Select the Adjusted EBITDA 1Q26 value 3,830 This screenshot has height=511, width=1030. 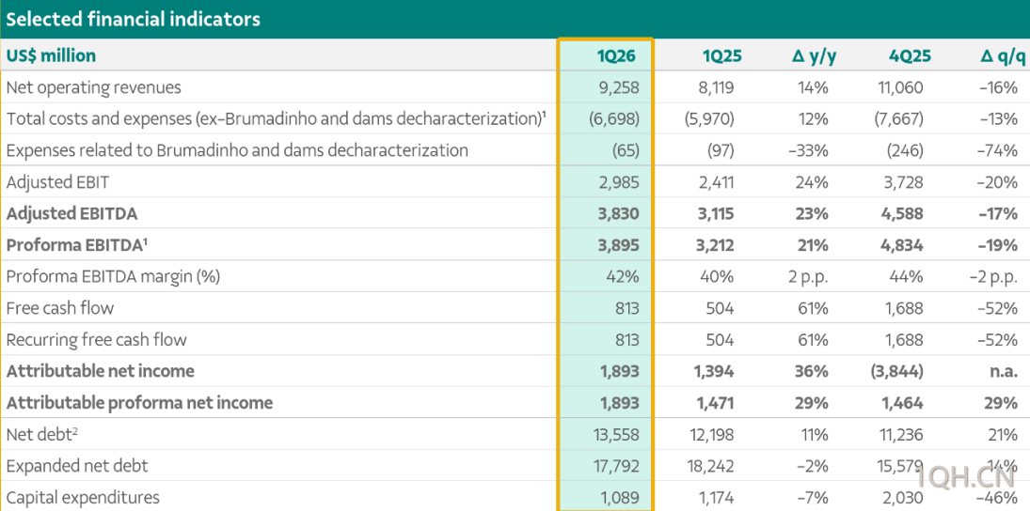pos(618,213)
